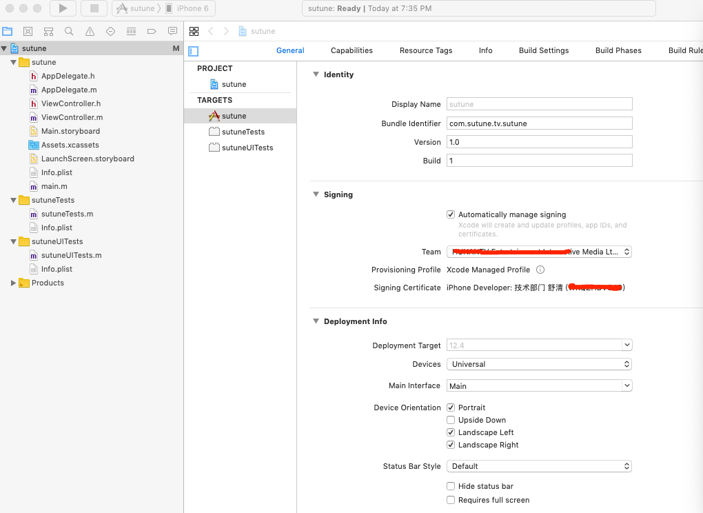Switch to the Build Settings tab
The width and height of the screenshot is (703, 513).
[544, 50]
